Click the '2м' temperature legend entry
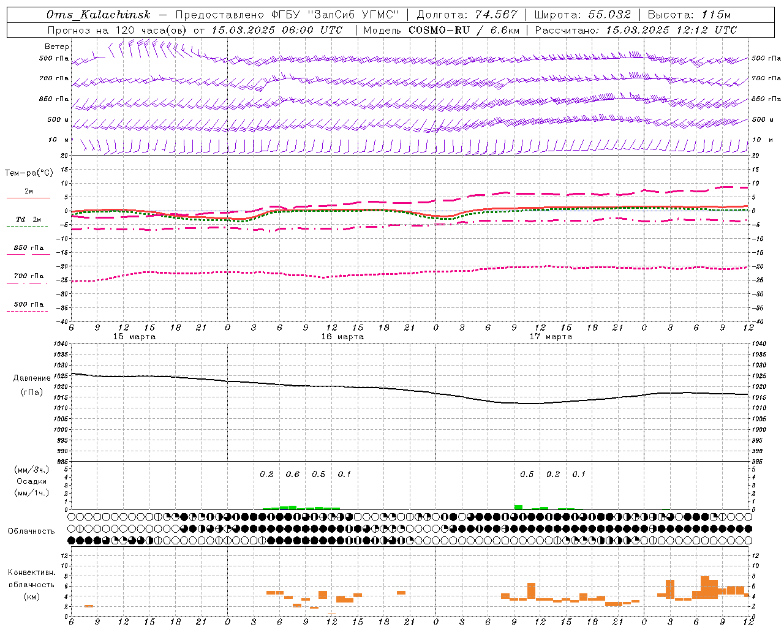 (29, 192)
